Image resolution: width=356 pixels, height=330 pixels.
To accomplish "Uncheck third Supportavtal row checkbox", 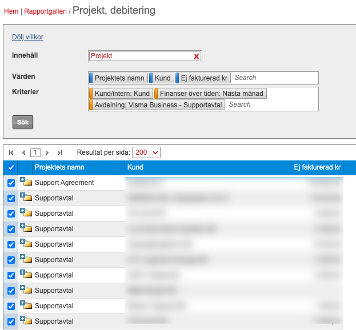I will point(11,229).
